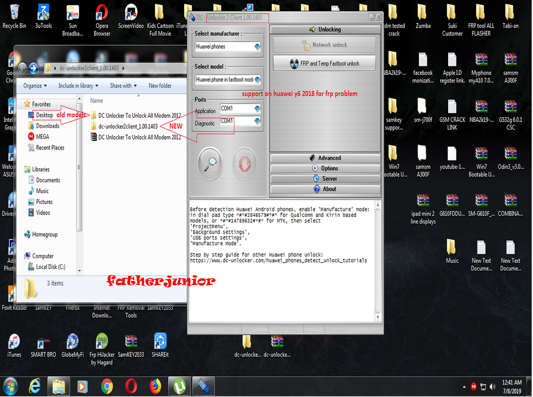Viewport: 533px width, 397px height.
Task: Click the Explorer forward arrow button
Action: click(33, 68)
